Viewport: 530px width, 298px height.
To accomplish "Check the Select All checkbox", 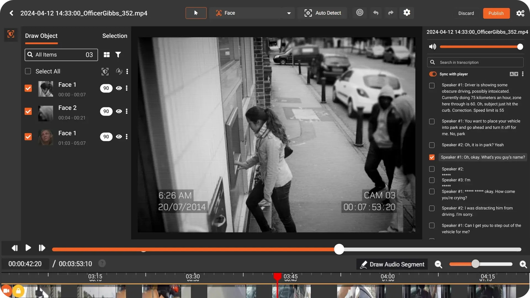I will [28, 71].
